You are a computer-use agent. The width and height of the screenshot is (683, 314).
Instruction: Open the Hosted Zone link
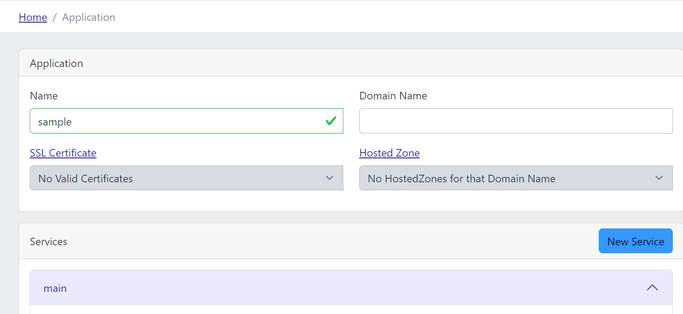389,153
